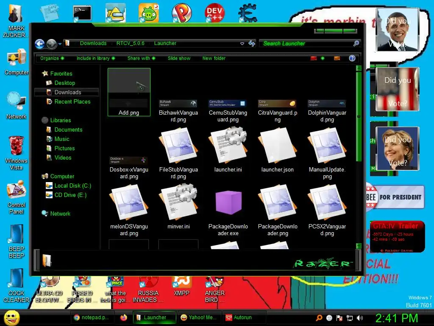
Task: Start Slide show from toolbar
Action: (179, 58)
